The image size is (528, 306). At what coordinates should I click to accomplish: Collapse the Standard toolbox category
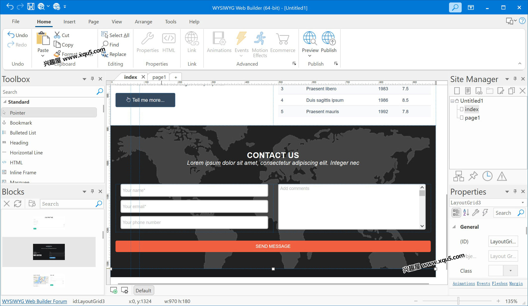click(5, 102)
